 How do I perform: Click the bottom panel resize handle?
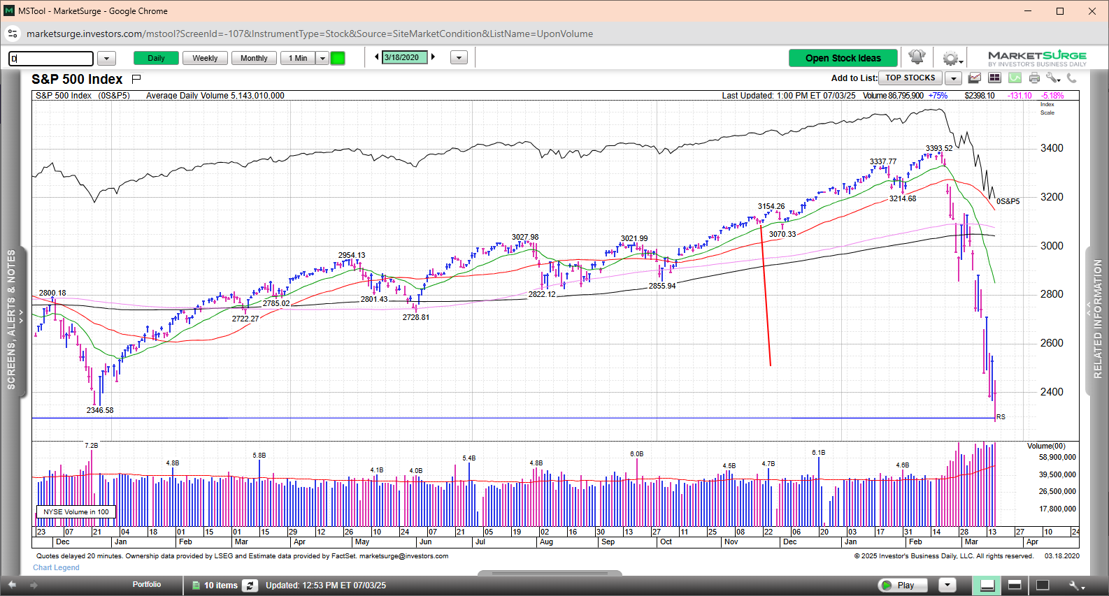(x=550, y=574)
